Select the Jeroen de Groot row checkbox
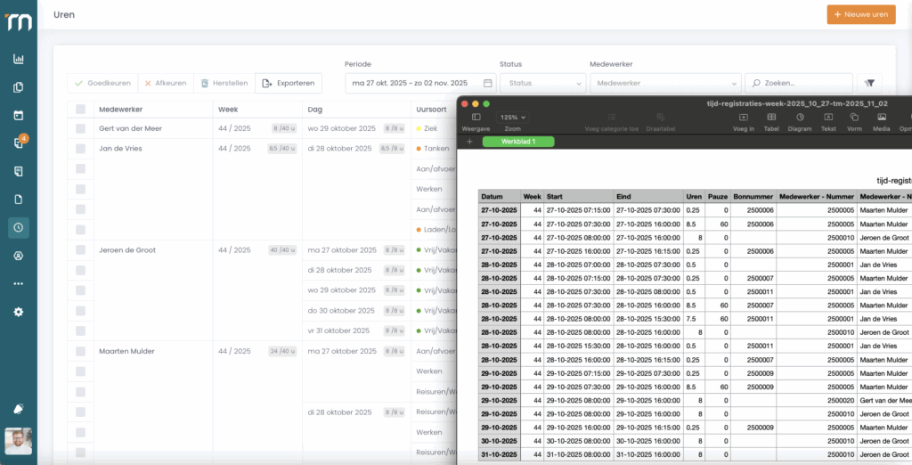Screen dimensions: 912x465 pyautogui.click(x=81, y=250)
